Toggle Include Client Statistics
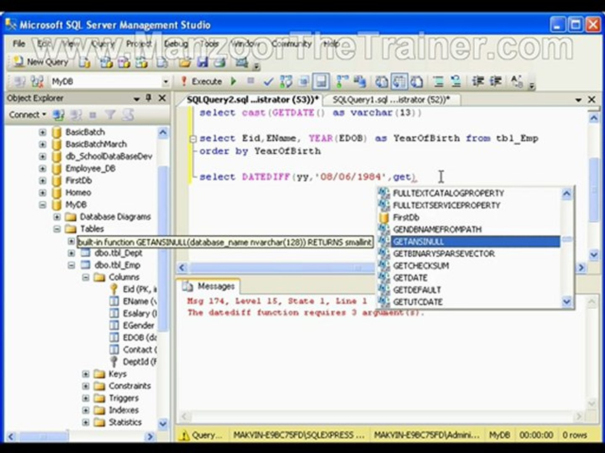Screen dimensions: 605x453 360,81
